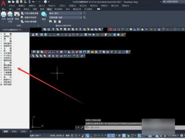Click the 批处理打印 batch plot icon
This screenshot has height=139, width=185.
point(10,14)
